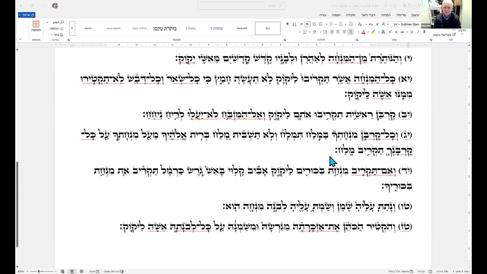Screen dimensions: 487x274
Task: Open the font size 14 box
Action: (392, 24)
